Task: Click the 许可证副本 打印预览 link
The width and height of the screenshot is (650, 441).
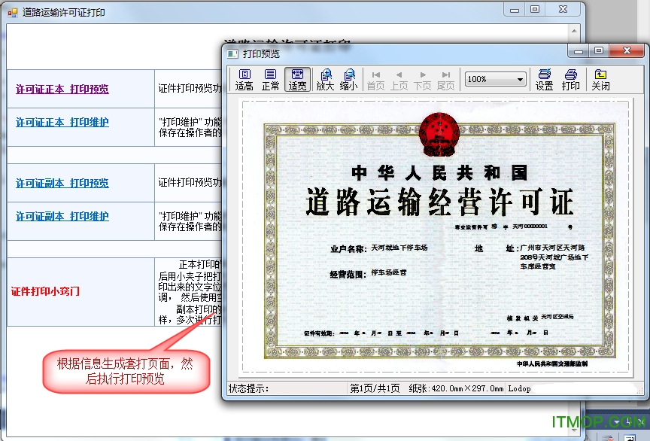Action: (62, 183)
